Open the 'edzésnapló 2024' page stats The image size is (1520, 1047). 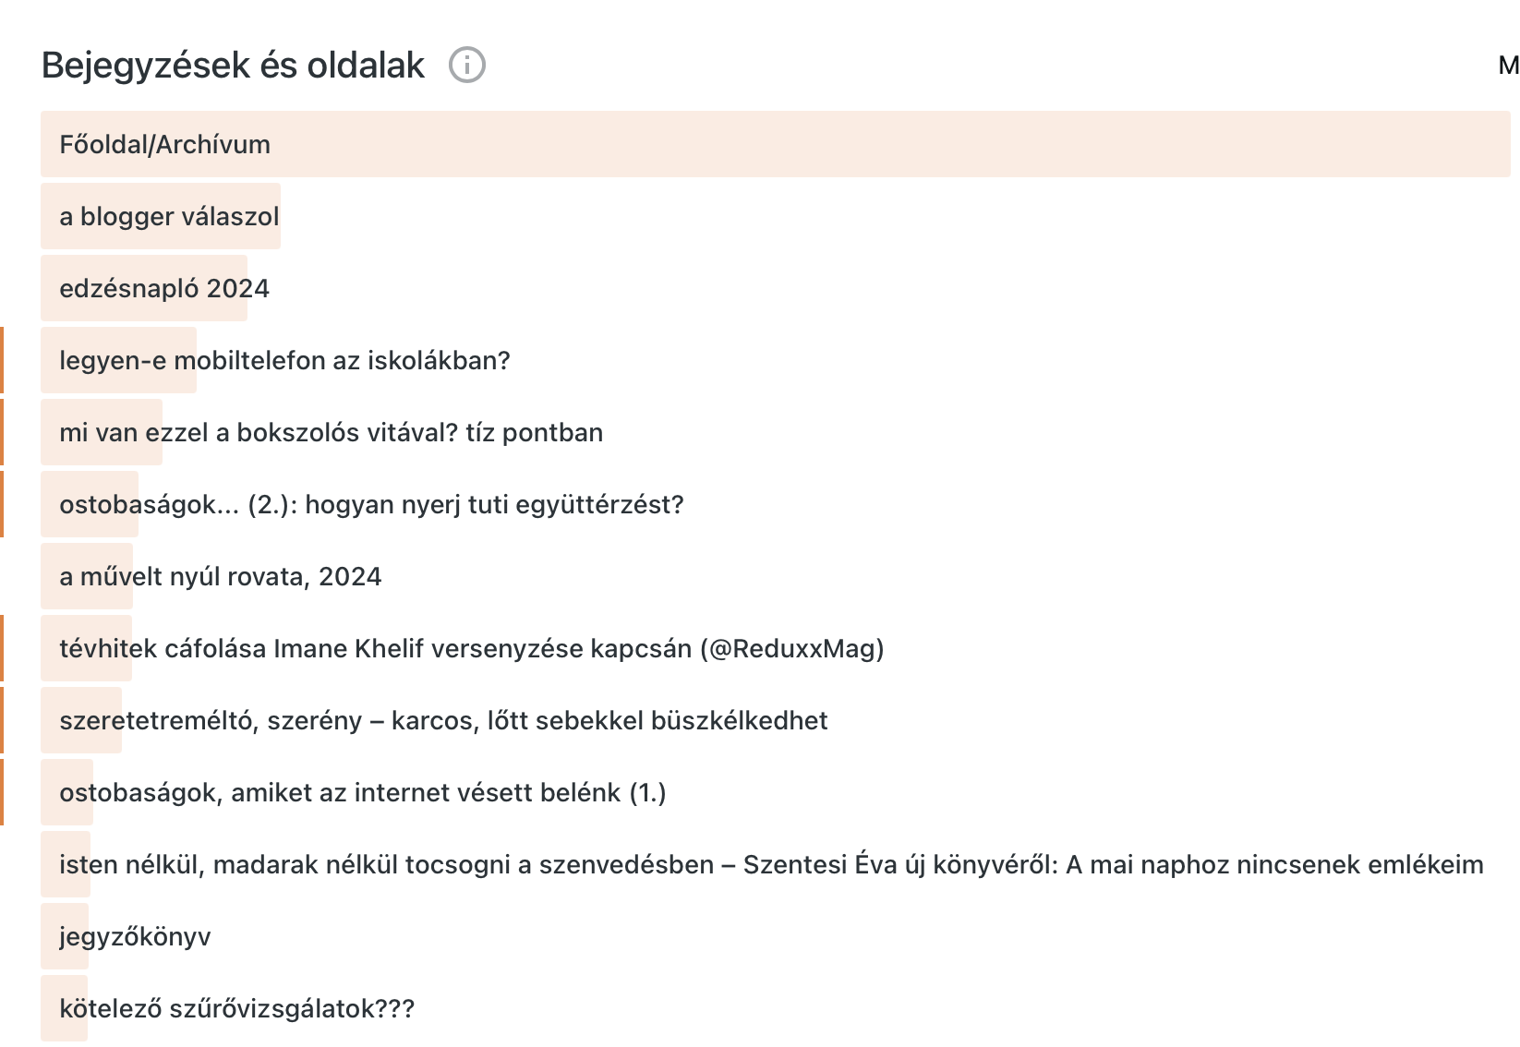click(164, 289)
